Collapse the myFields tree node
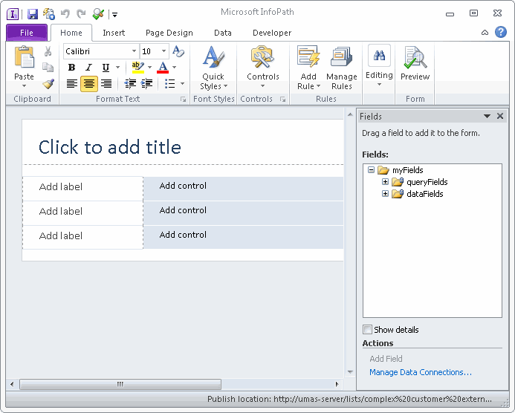This screenshot has height=413, width=515. (x=371, y=169)
